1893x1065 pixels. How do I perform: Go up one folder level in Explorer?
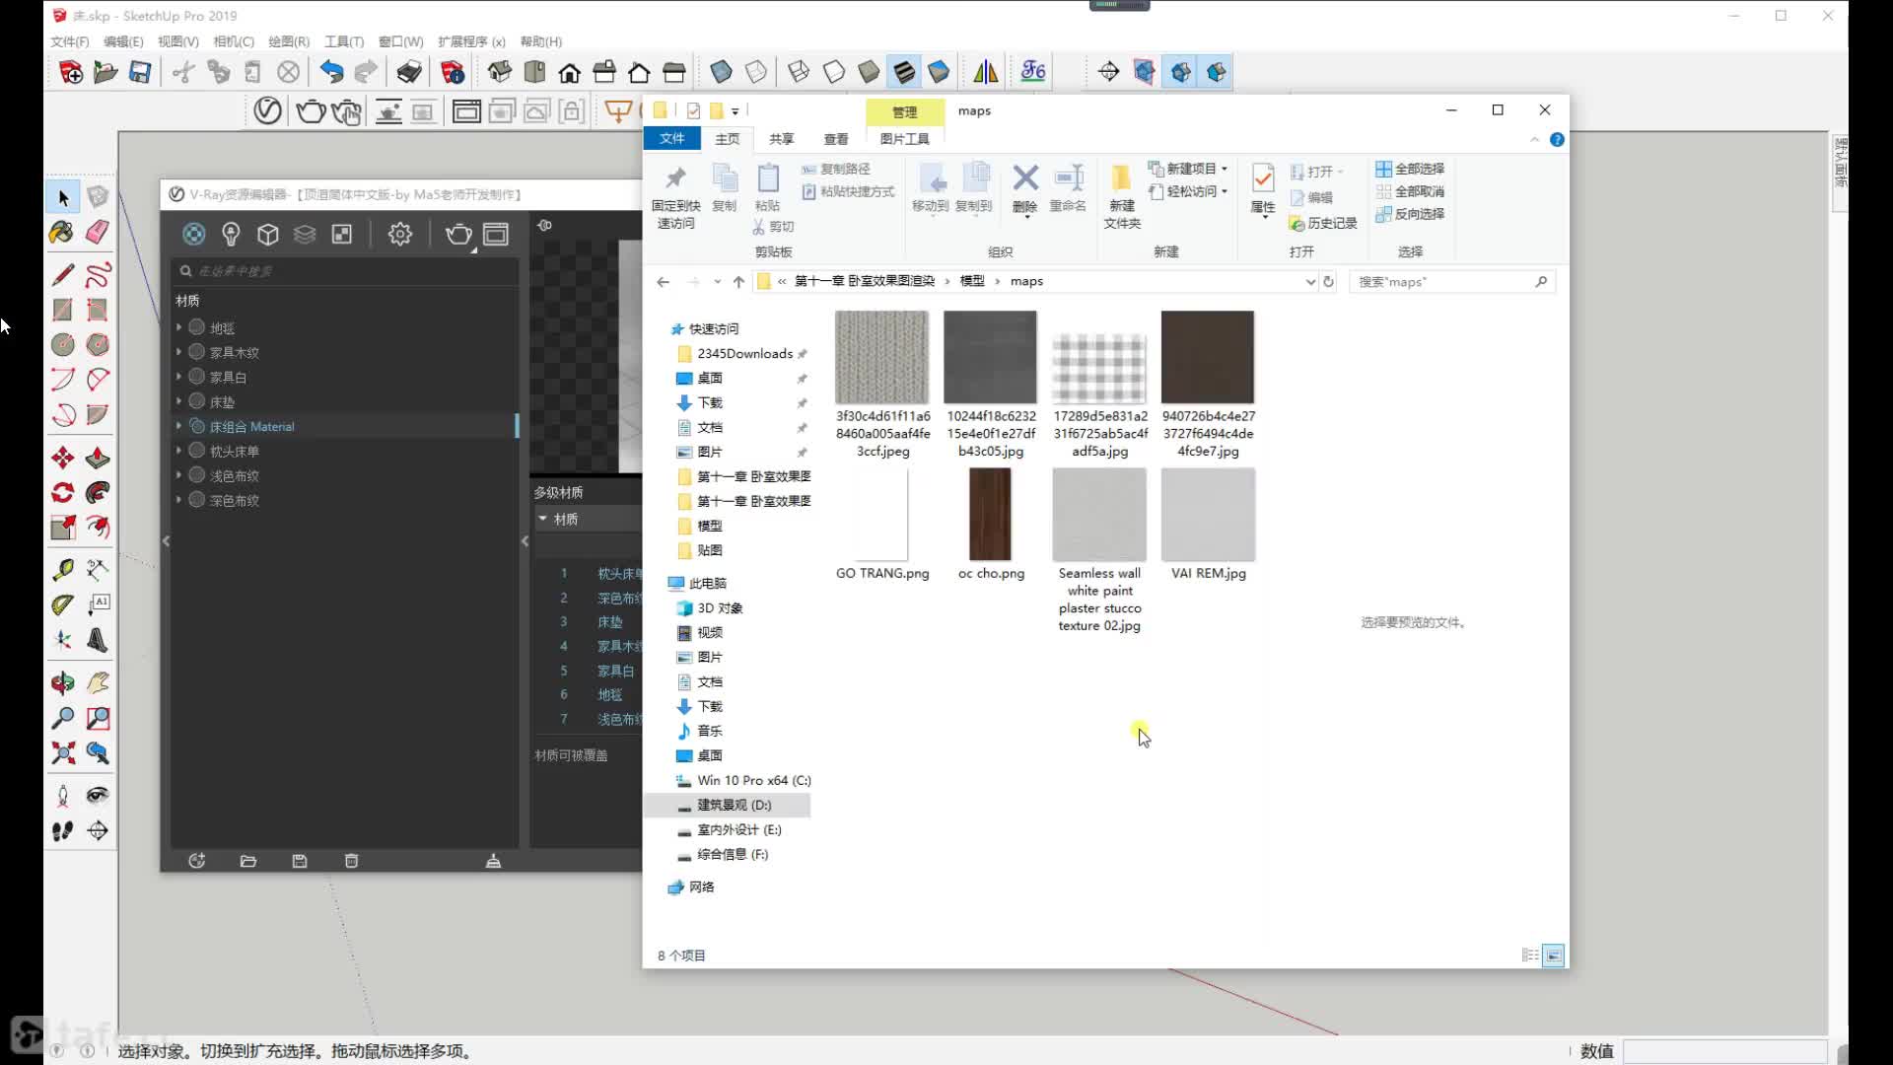point(738,281)
